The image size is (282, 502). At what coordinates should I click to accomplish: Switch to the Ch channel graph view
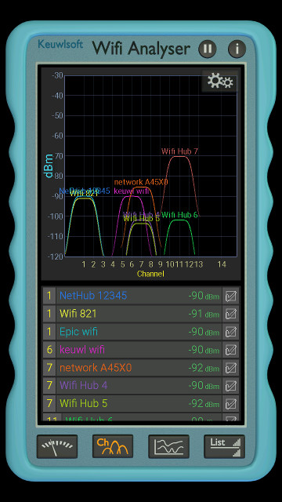coord(113,446)
